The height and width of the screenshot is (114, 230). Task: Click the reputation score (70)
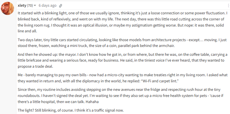tap(30, 5)
